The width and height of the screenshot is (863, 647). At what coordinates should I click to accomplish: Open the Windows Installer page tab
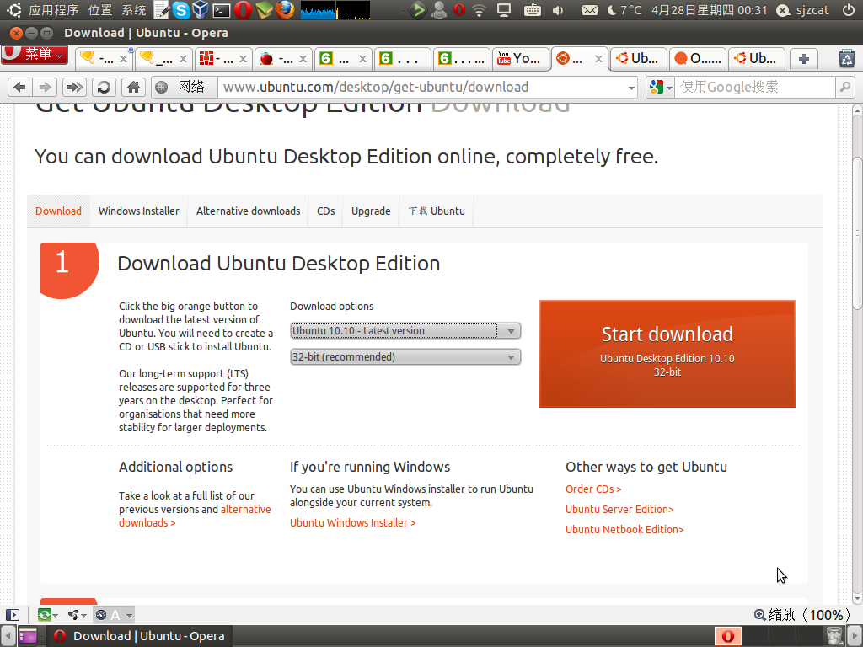pyautogui.click(x=139, y=211)
